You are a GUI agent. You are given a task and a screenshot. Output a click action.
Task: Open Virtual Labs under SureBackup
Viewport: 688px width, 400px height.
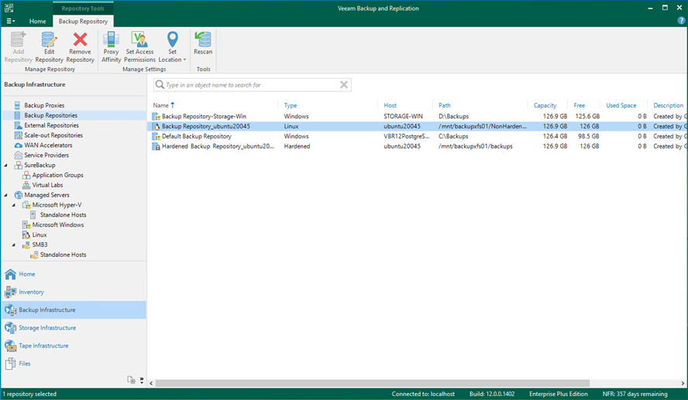(47, 185)
